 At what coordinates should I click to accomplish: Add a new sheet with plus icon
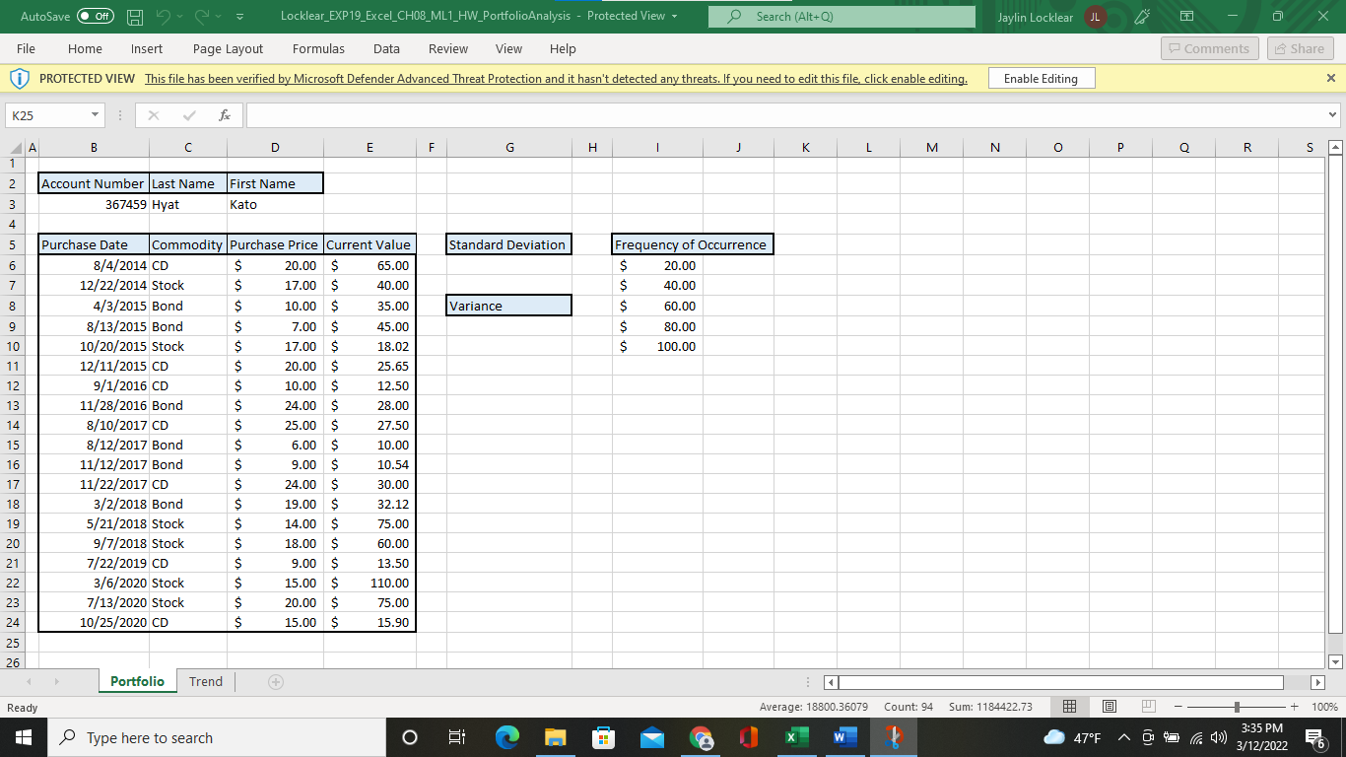[x=276, y=682]
